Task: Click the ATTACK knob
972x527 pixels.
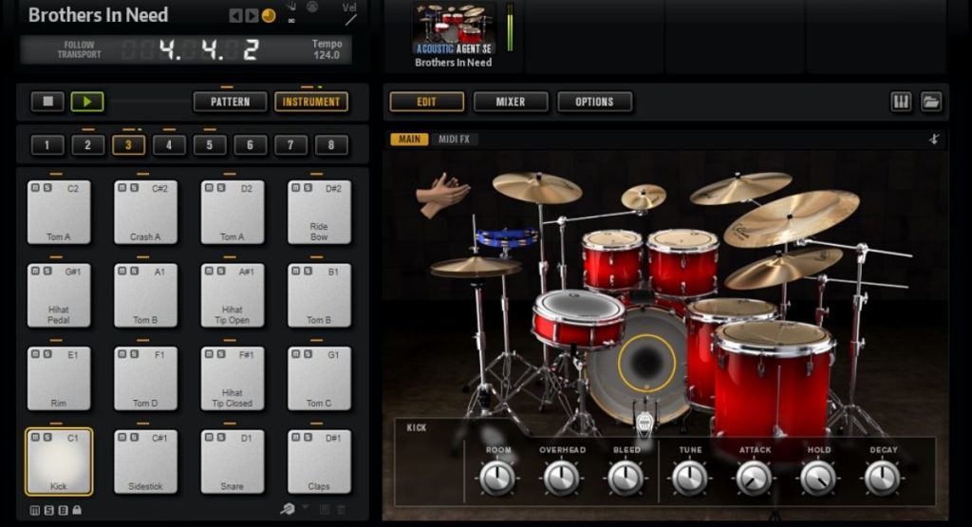Action: (x=754, y=478)
